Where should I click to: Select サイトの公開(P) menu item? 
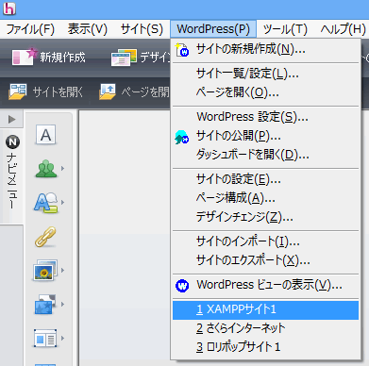click(265, 136)
